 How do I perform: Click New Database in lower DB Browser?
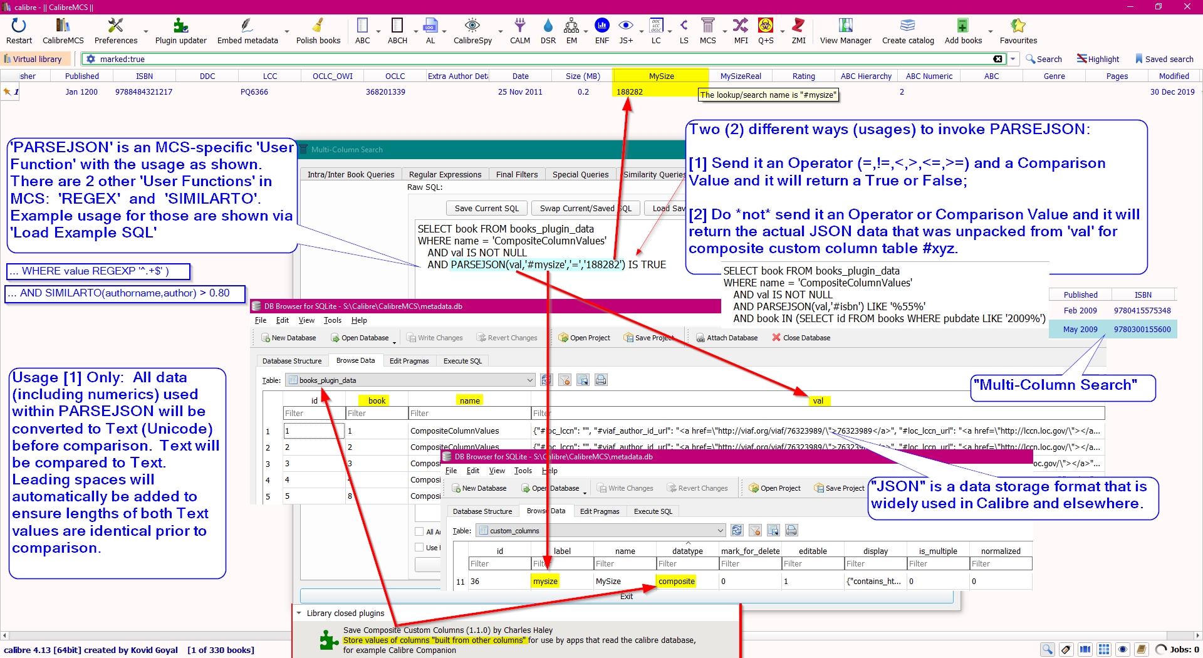pyautogui.click(x=479, y=488)
